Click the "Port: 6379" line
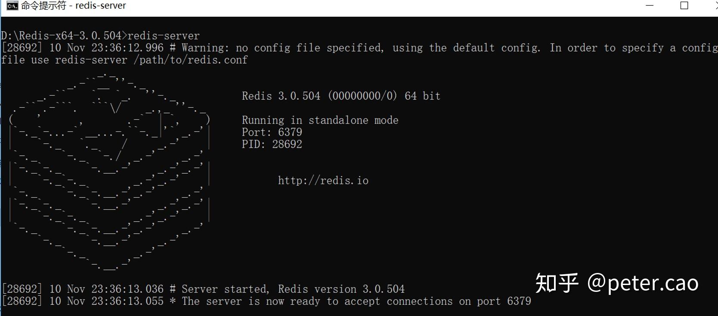The image size is (718, 316). tap(272, 132)
